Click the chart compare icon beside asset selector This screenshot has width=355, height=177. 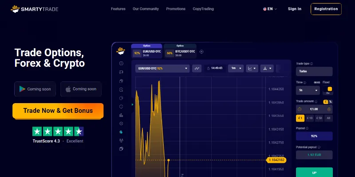(x=197, y=69)
